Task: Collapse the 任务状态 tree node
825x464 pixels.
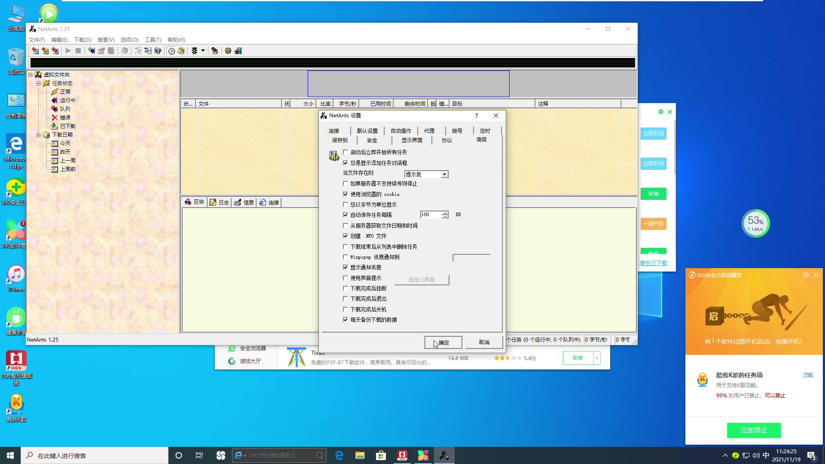Action: pos(38,83)
